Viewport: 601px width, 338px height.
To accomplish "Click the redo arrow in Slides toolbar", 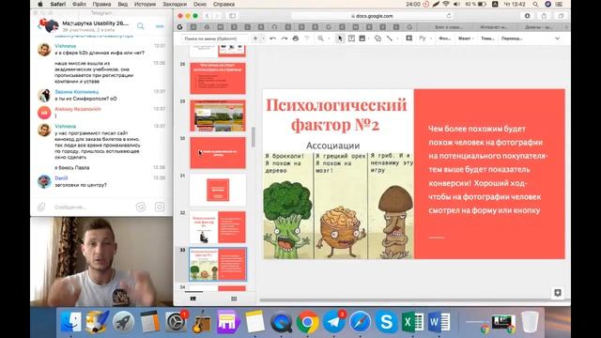I will pos(284,38).
